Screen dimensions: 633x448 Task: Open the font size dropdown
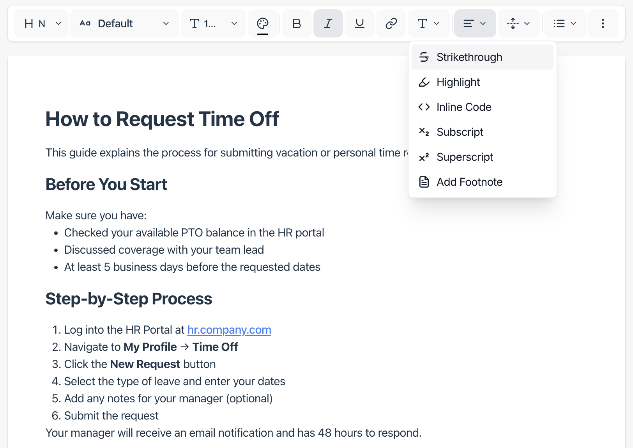[x=213, y=23]
